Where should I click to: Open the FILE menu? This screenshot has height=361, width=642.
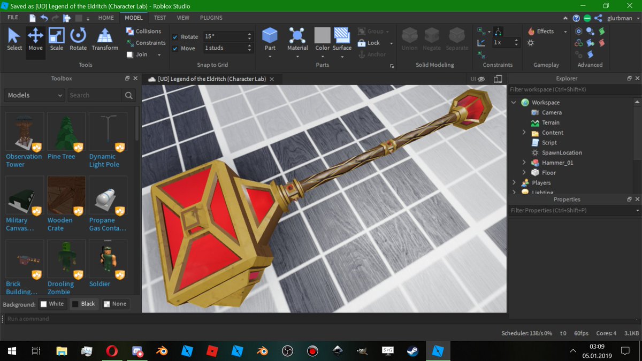click(13, 18)
